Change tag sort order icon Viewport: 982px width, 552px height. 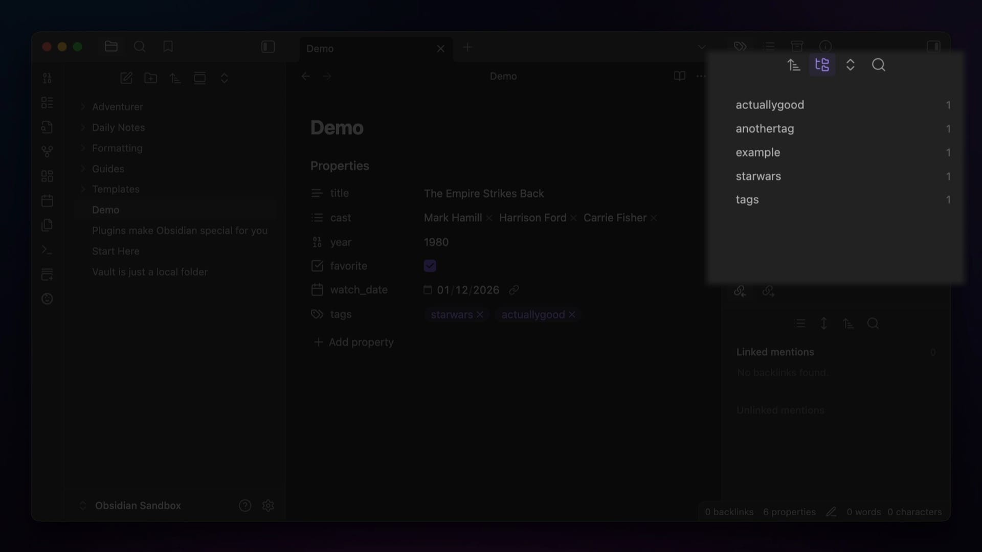794,65
